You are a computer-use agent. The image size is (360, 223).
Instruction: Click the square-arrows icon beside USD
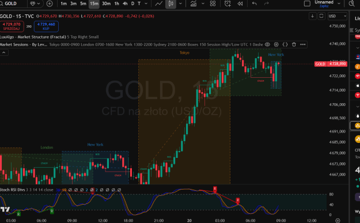pos(321,16)
